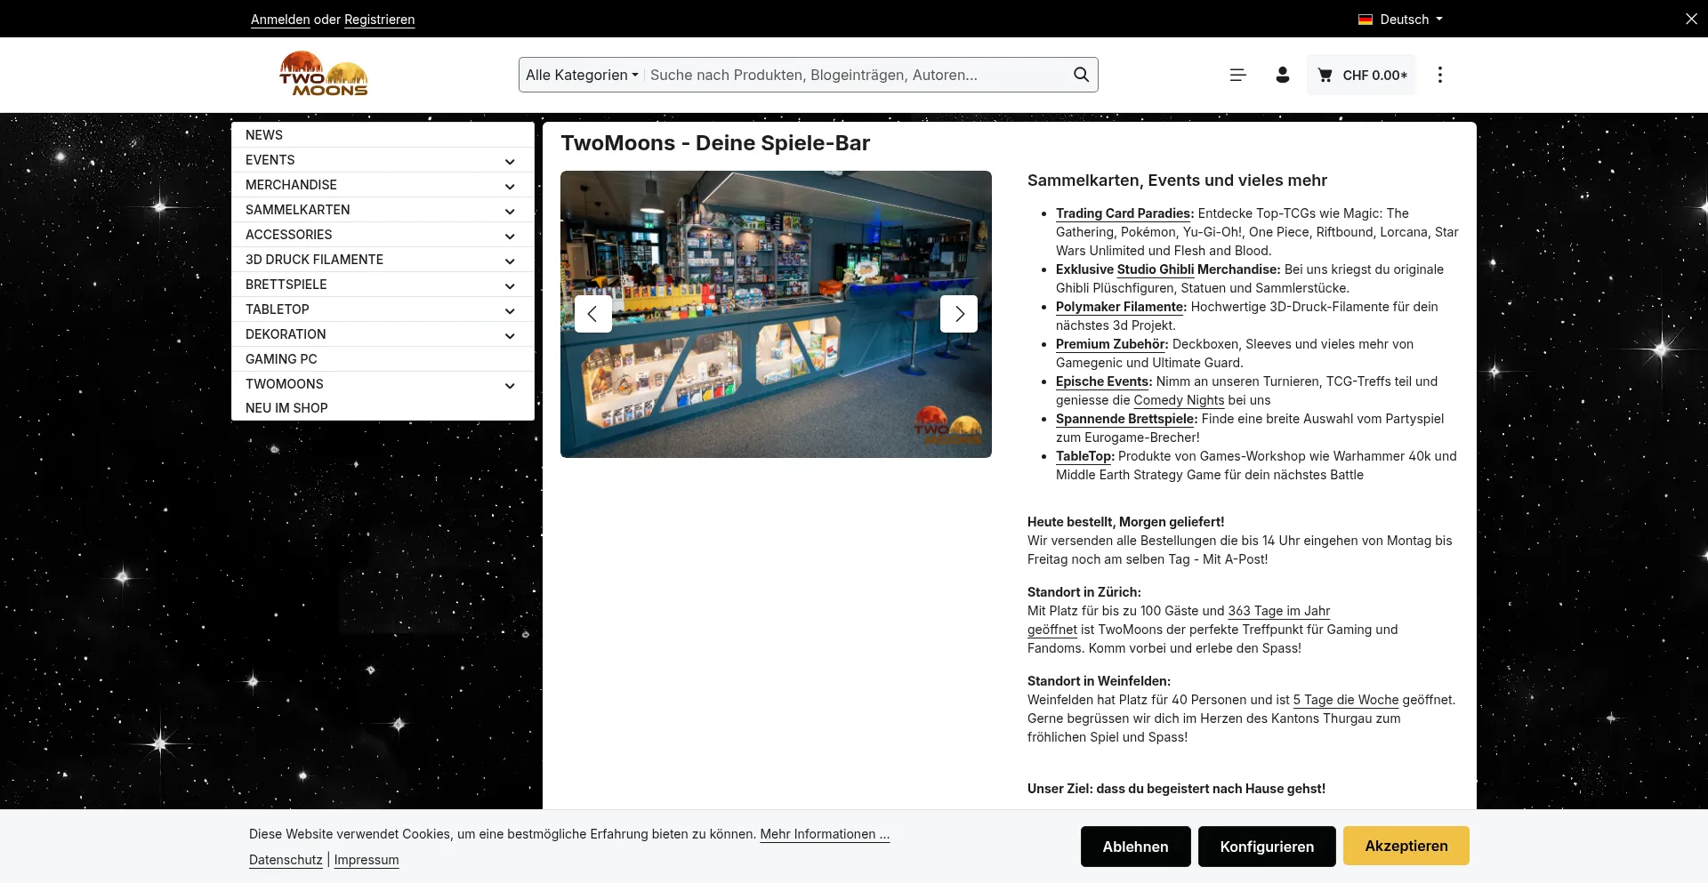Open the hamburger menu icon

1237,75
